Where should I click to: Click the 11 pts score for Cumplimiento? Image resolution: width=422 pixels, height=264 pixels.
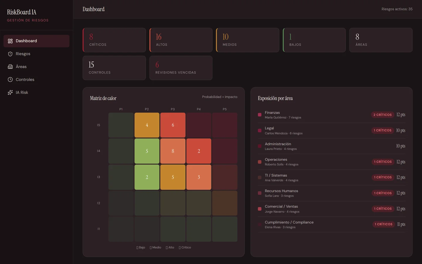pyautogui.click(x=401, y=224)
